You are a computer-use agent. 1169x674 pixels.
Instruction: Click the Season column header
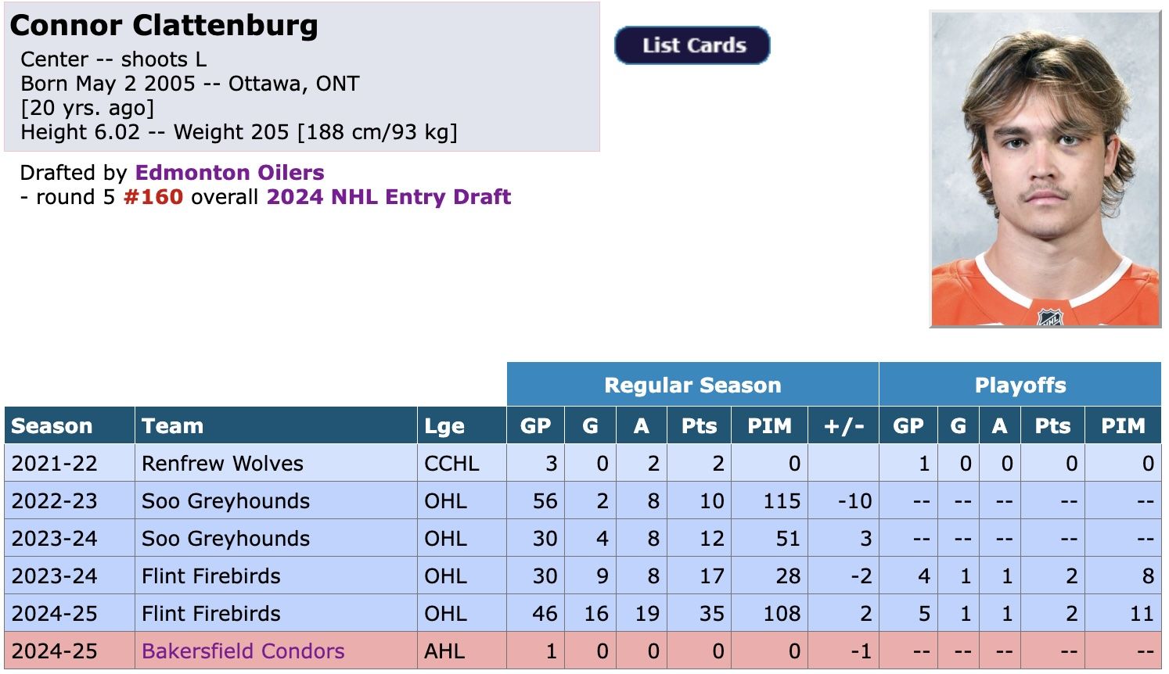[x=52, y=425]
